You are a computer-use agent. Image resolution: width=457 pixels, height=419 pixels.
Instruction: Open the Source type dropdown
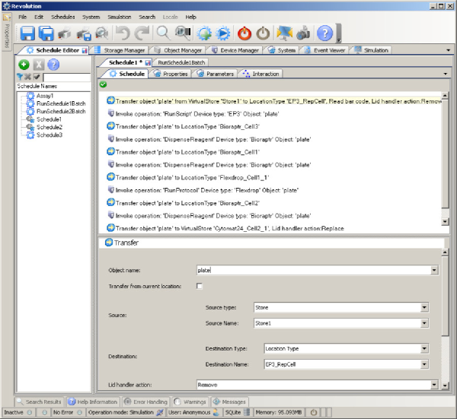424,307
